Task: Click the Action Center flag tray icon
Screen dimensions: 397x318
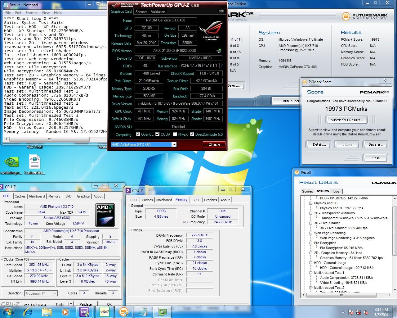Action: click(351, 312)
